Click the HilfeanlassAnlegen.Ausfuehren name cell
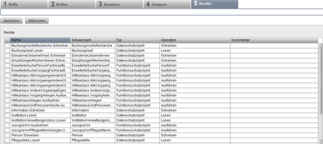The width and height of the screenshot is (323, 144). pyautogui.click(x=40, y=100)
